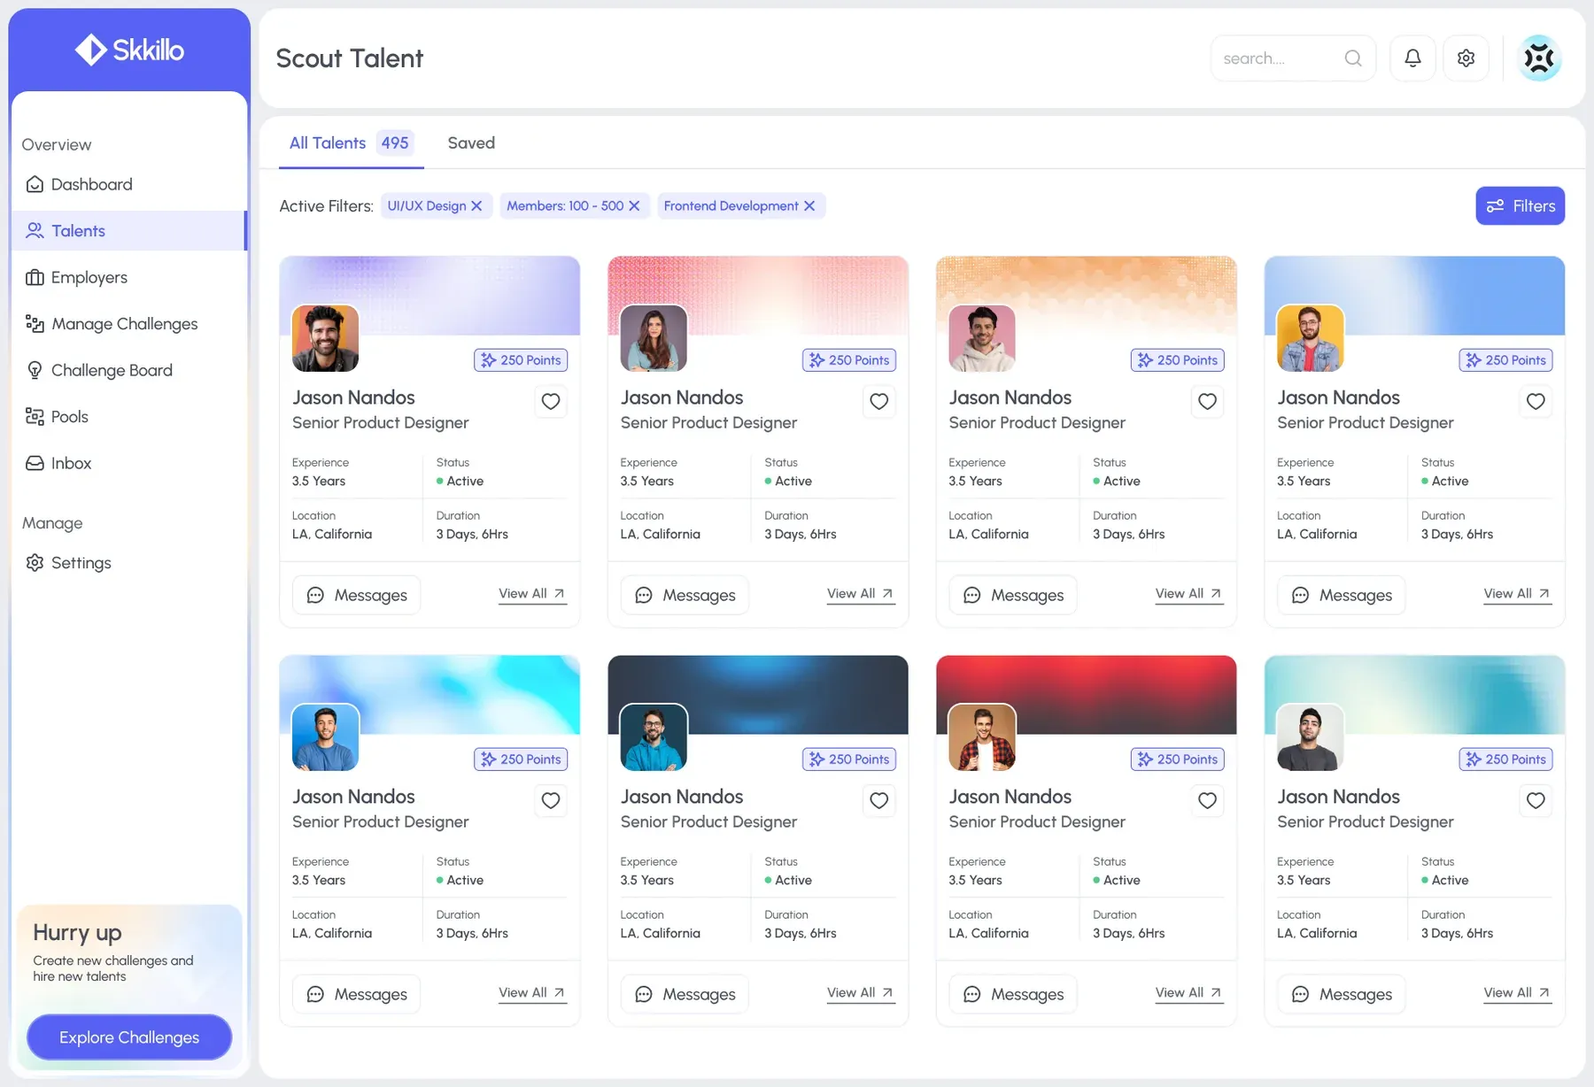Screen dimensions: 1594x1087
Task: Remove the UI/UX Design filter chip
Action: (x=476, y=206)
